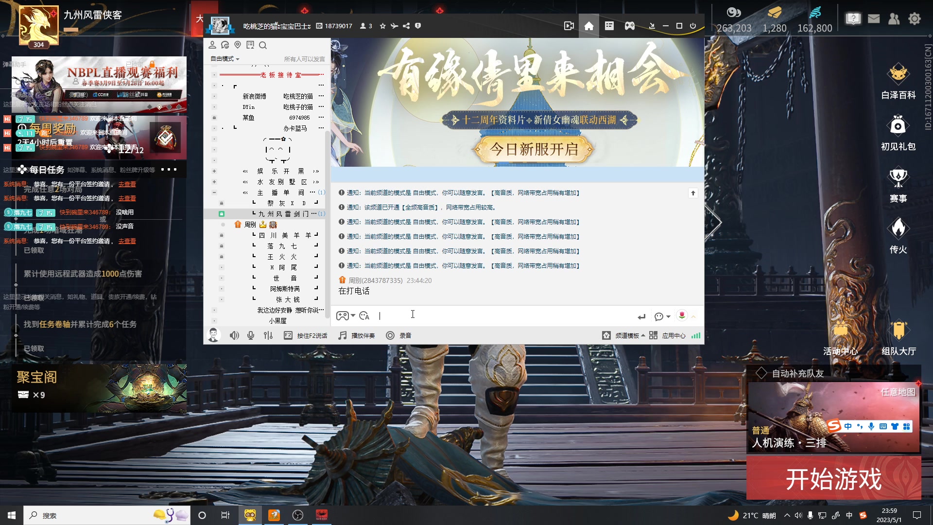Open 活动中心 activity center
The width and height of the screenshot is (933, 525).
[841, 338]
